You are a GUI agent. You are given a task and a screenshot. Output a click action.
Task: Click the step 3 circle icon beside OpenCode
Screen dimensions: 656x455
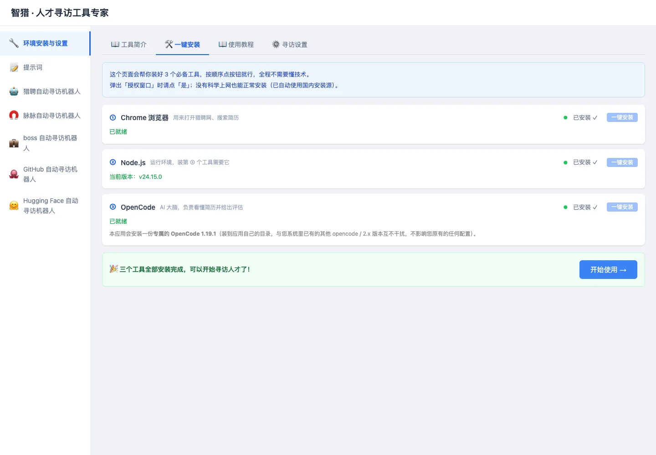(113, 207)
